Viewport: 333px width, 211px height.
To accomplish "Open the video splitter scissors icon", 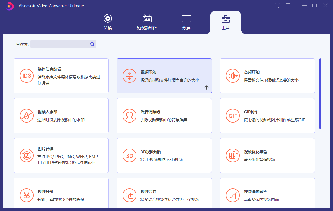I will (x=27, y=195).
